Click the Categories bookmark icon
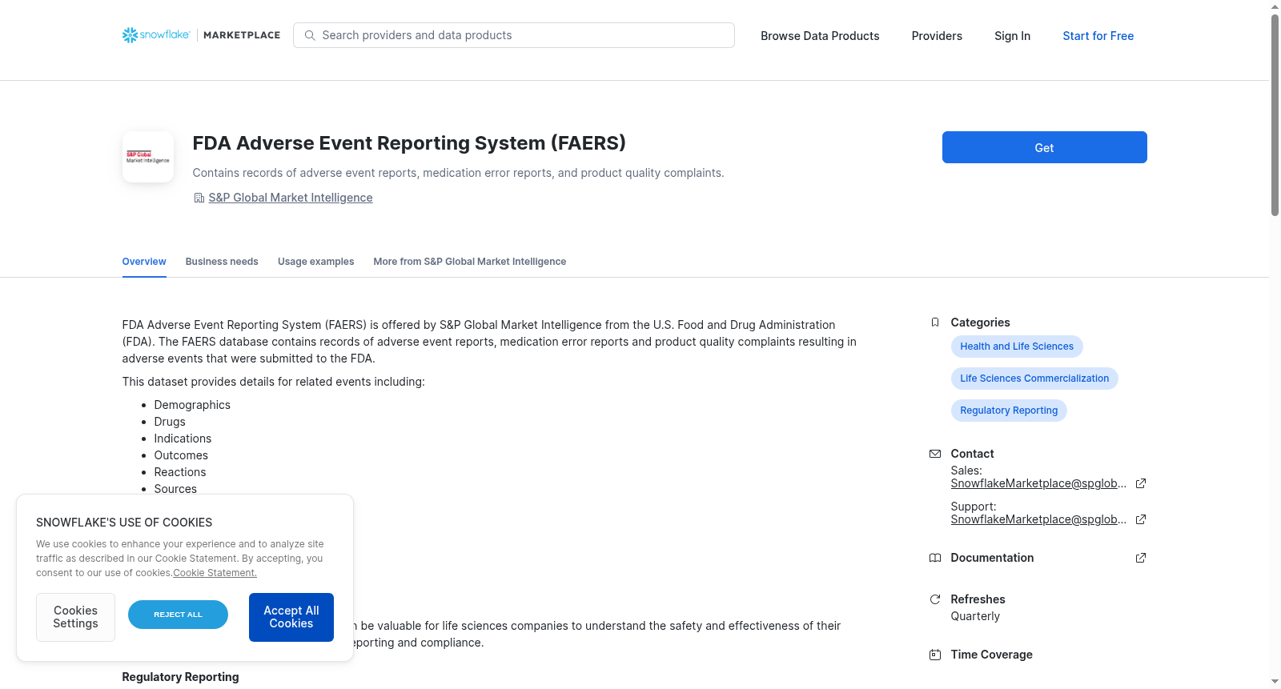The height and width of the screenshot is (689, 1281). [935, 322]
